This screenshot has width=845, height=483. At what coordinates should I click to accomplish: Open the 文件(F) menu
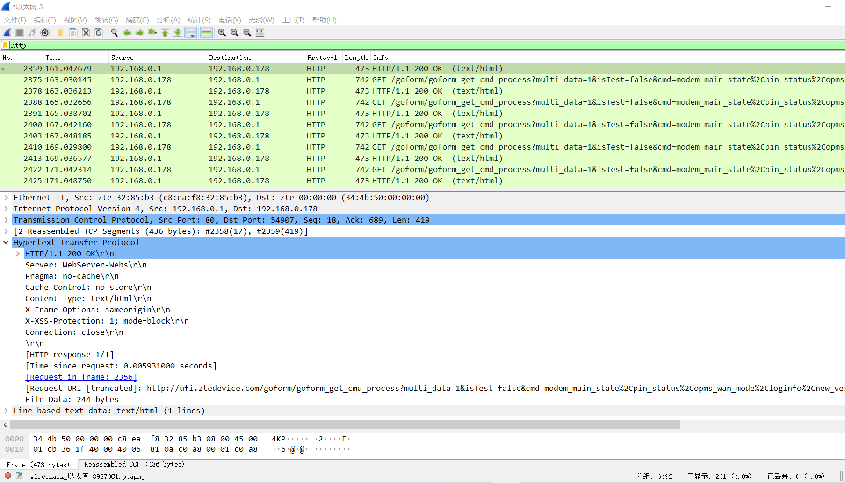15,20
